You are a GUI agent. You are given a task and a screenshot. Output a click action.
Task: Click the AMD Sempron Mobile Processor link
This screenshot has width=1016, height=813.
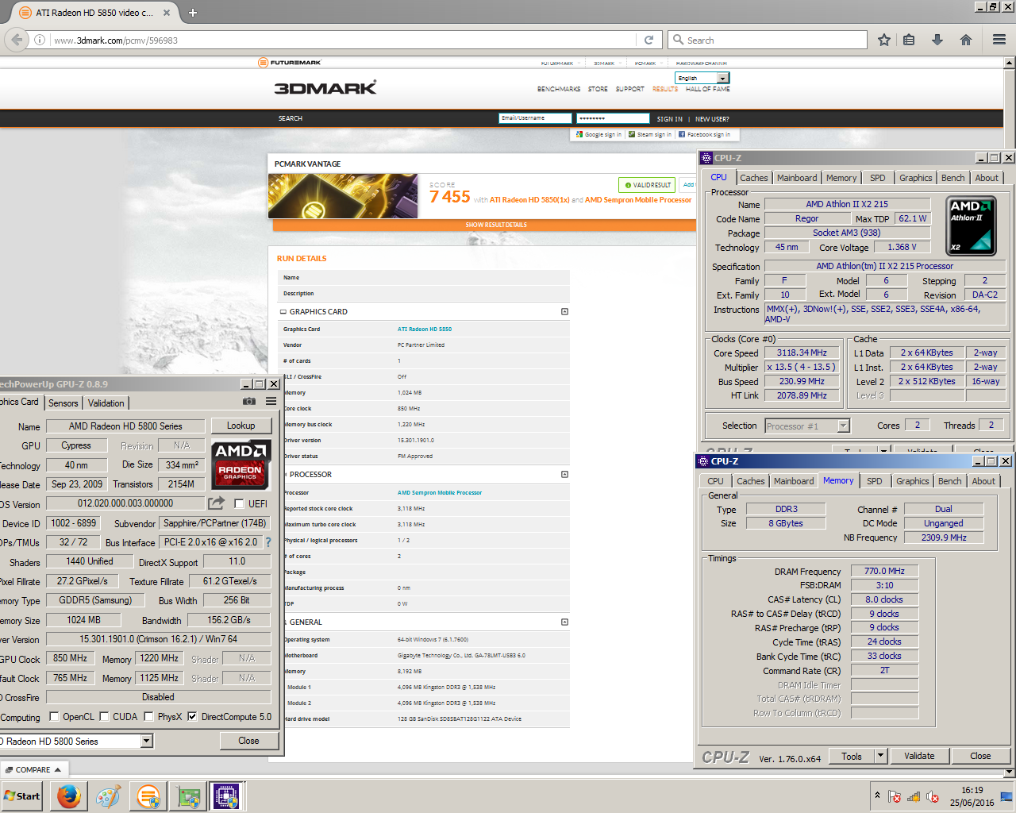coord(439,492)
